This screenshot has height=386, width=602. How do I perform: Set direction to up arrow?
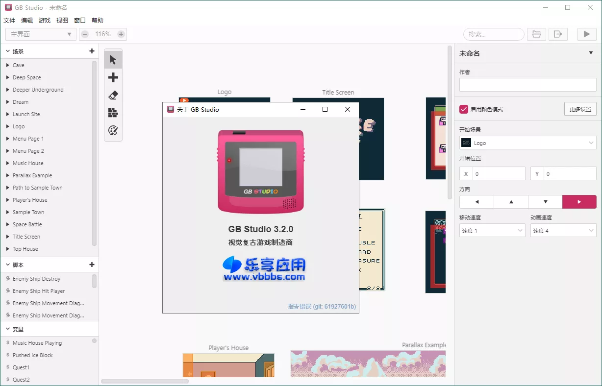point(511,202)
